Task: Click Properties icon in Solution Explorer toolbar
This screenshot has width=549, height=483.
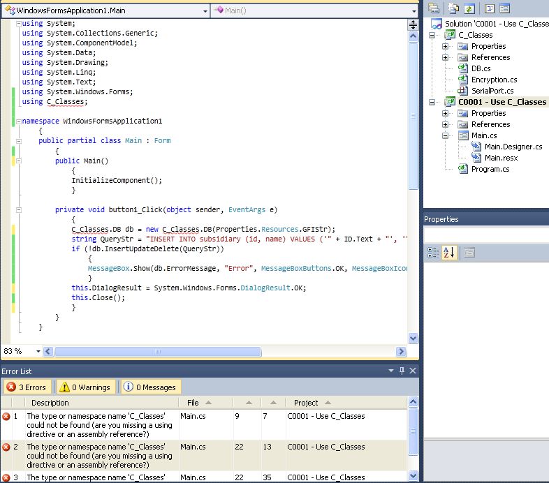Action: click(x=434, y=8)
